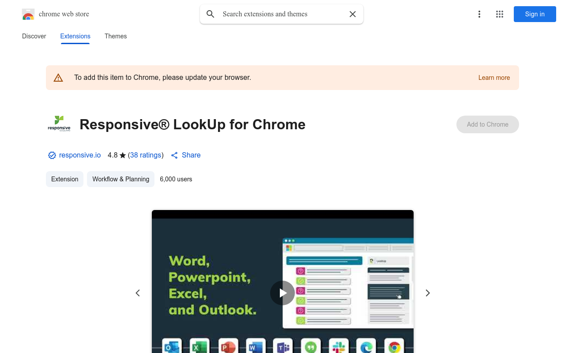Focus the Search extensions and themes field
565x353 pixels.
(282, 14)
